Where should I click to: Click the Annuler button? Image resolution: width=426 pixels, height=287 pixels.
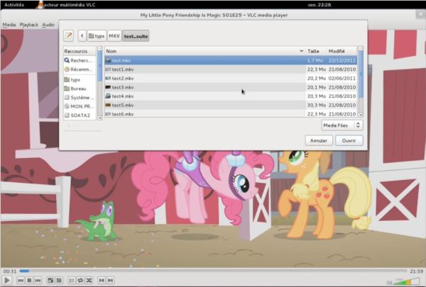pos(319,140)
